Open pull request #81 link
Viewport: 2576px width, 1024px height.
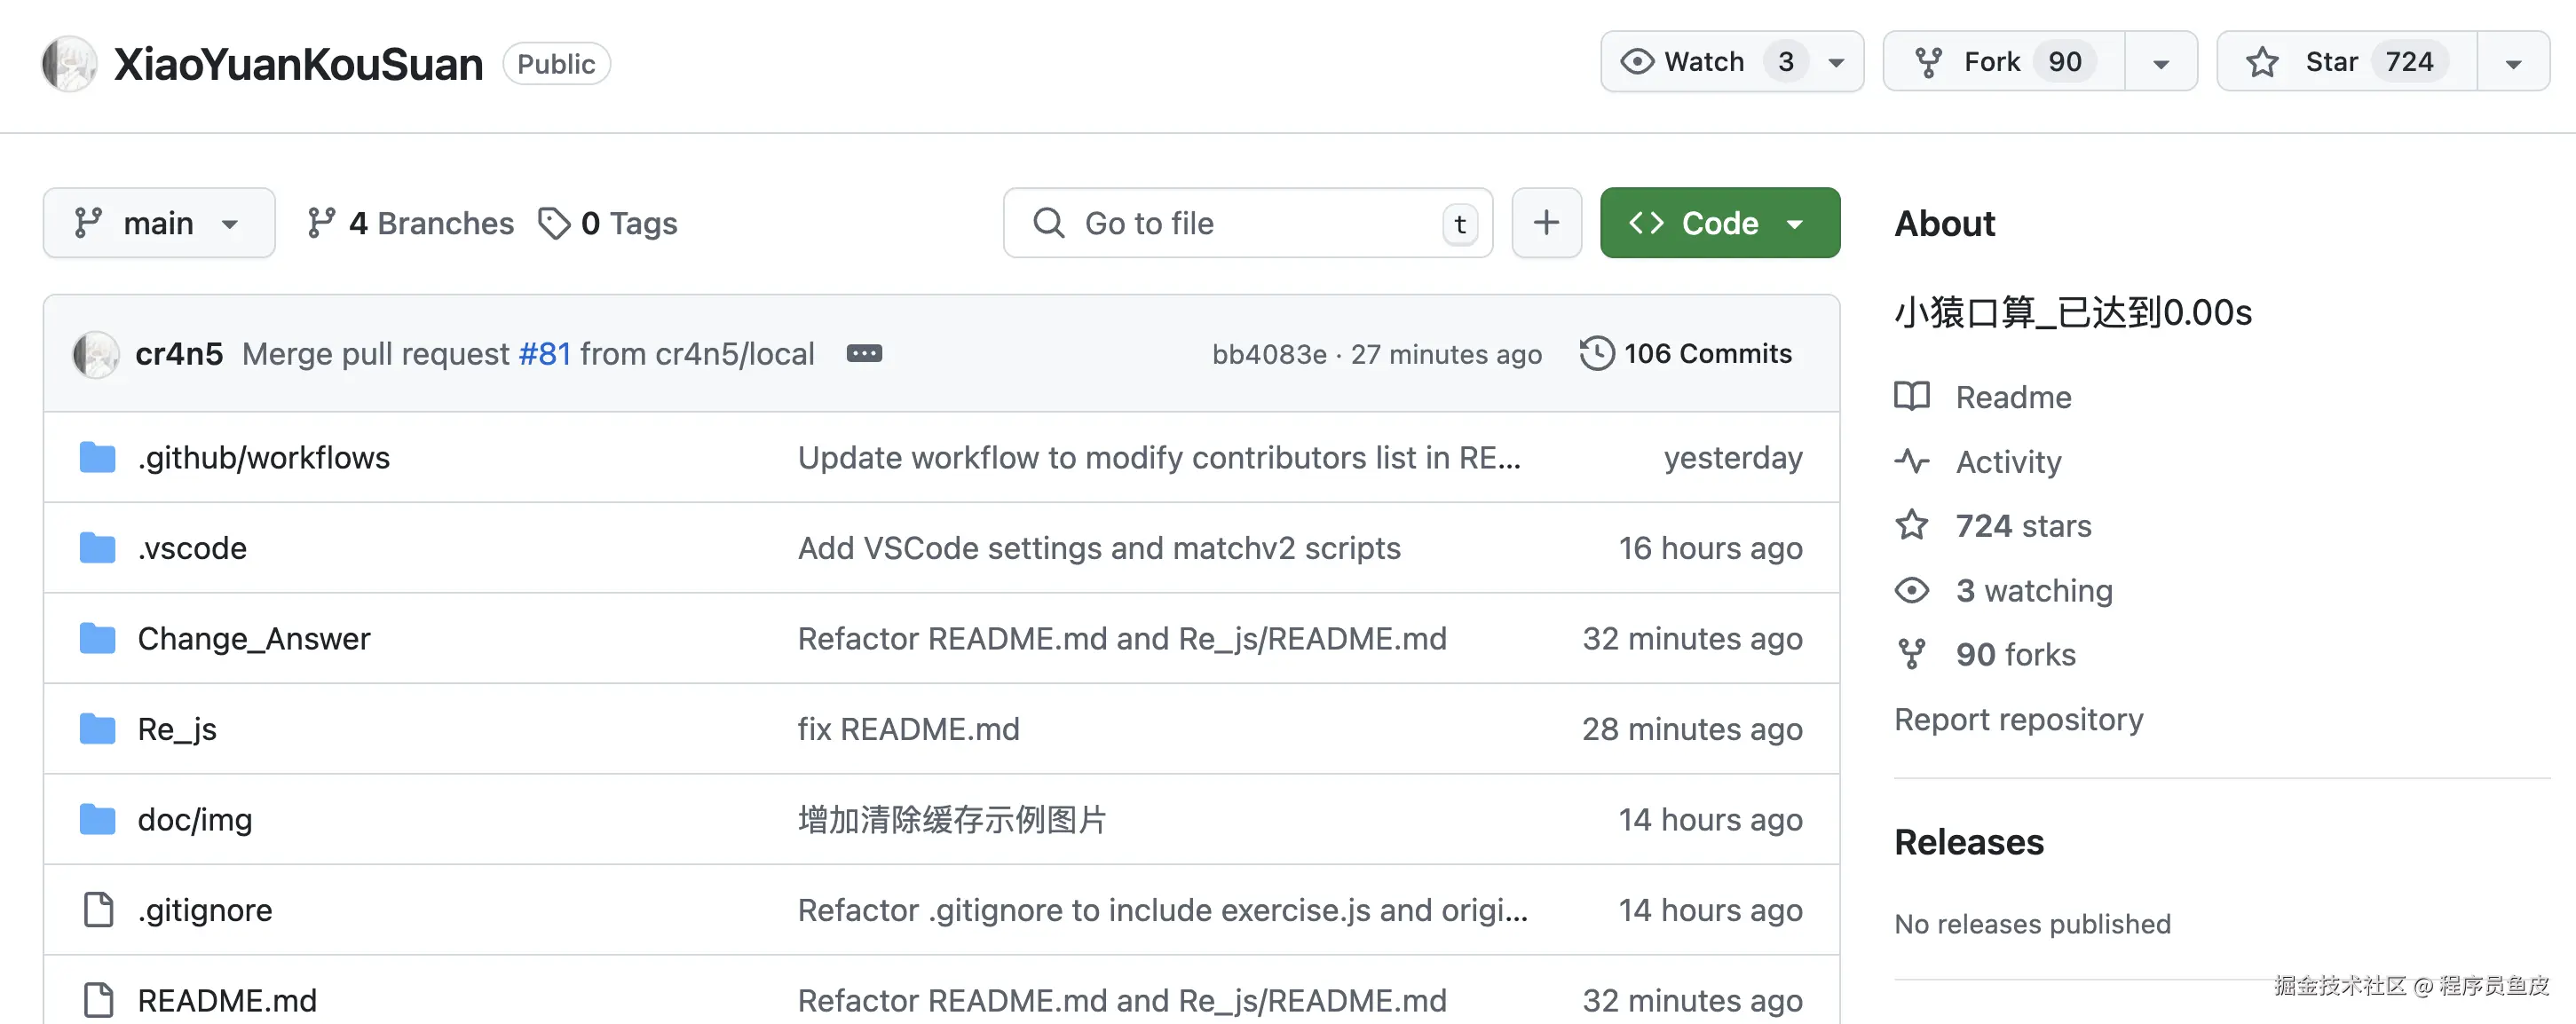(544, 354)
